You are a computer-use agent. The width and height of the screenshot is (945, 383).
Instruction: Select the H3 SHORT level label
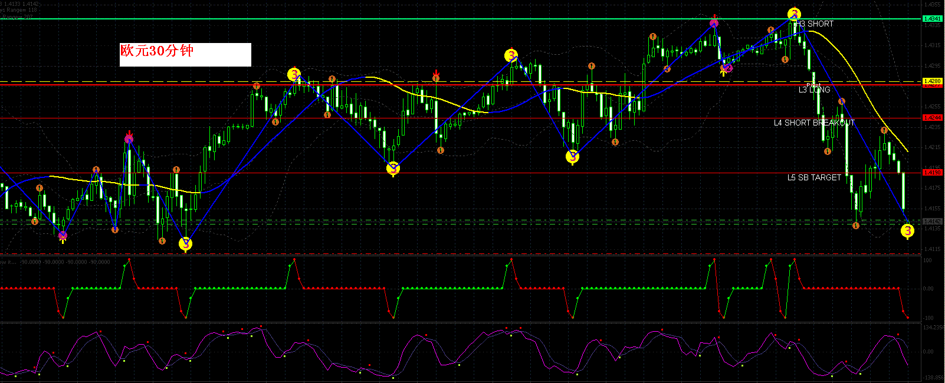click(x=814, y=24)
